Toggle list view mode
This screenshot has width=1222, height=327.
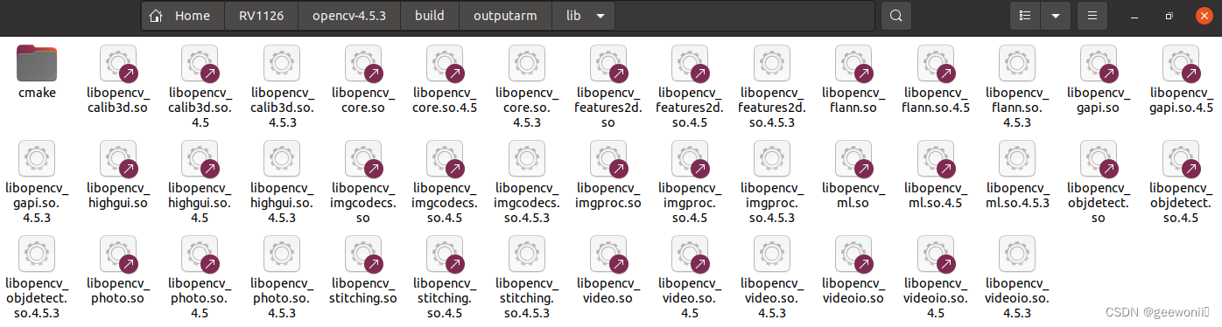pos(1025,16)
